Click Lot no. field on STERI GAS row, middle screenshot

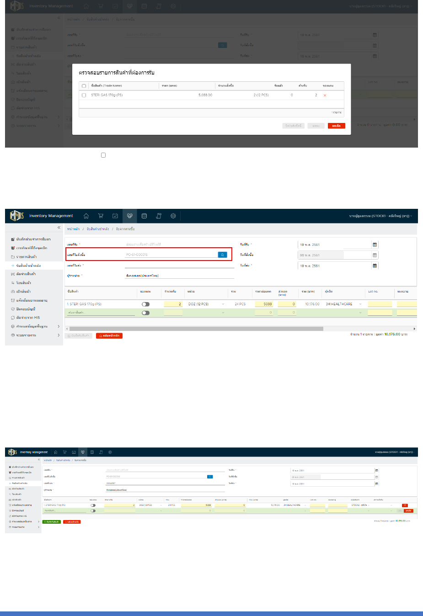tap(380, 304)
